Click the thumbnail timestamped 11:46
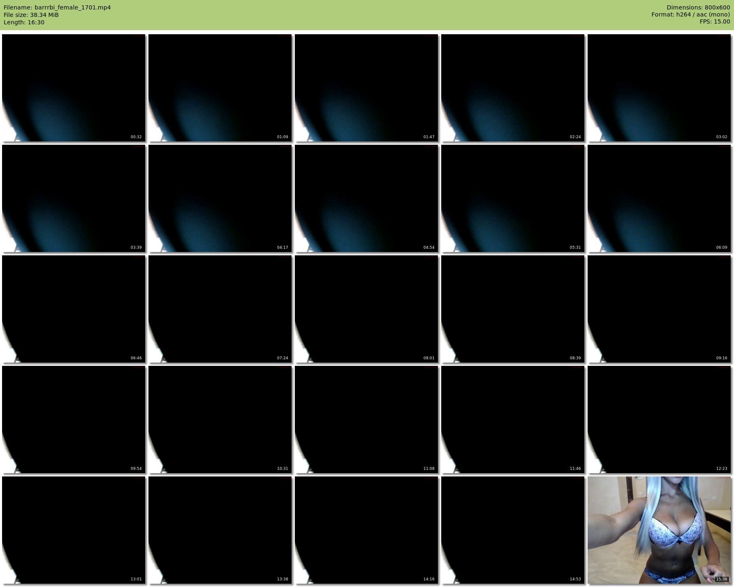Screen dimensions: 734x587 [513, 420]
